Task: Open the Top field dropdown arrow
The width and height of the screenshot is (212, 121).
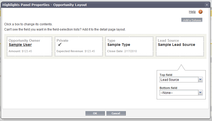Action: [200, 80]
